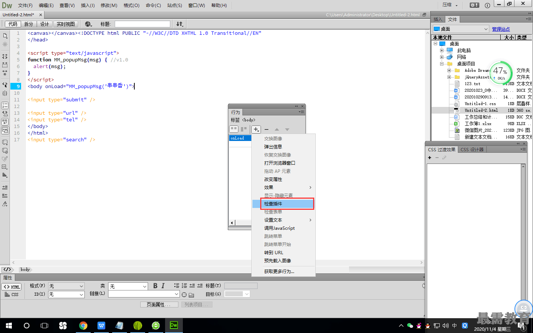The width and height of the screenshot is (533, 333).
Task: Switch to the Untitled-2.html document tab
Action: pos(19,15)
